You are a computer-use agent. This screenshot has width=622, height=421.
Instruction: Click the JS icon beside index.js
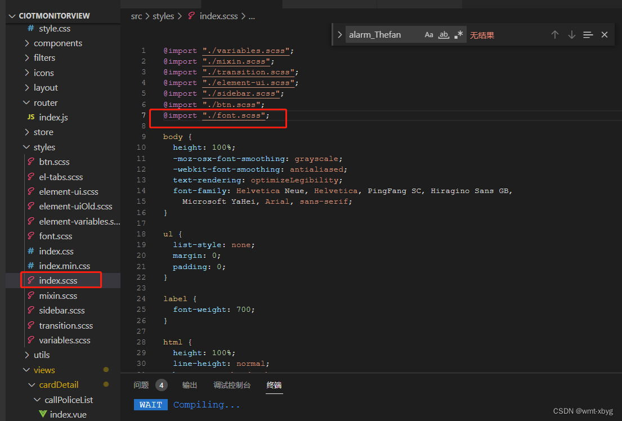click(31, 117)
